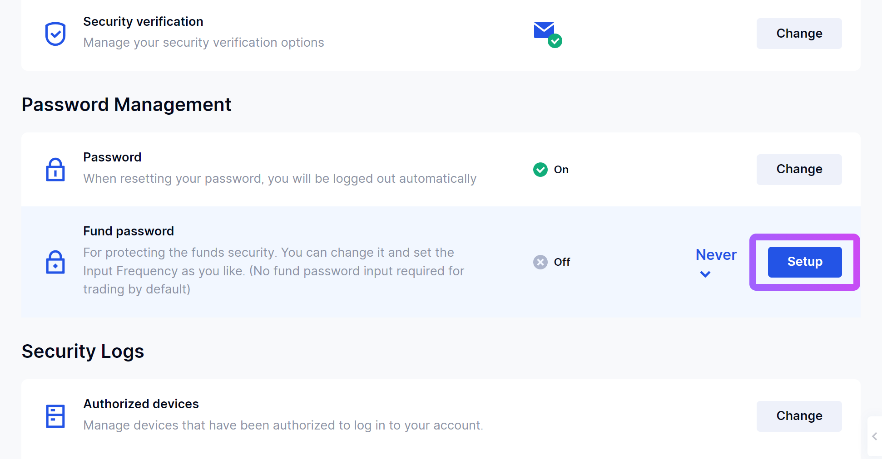Click the Off status label

pos(562,262)
